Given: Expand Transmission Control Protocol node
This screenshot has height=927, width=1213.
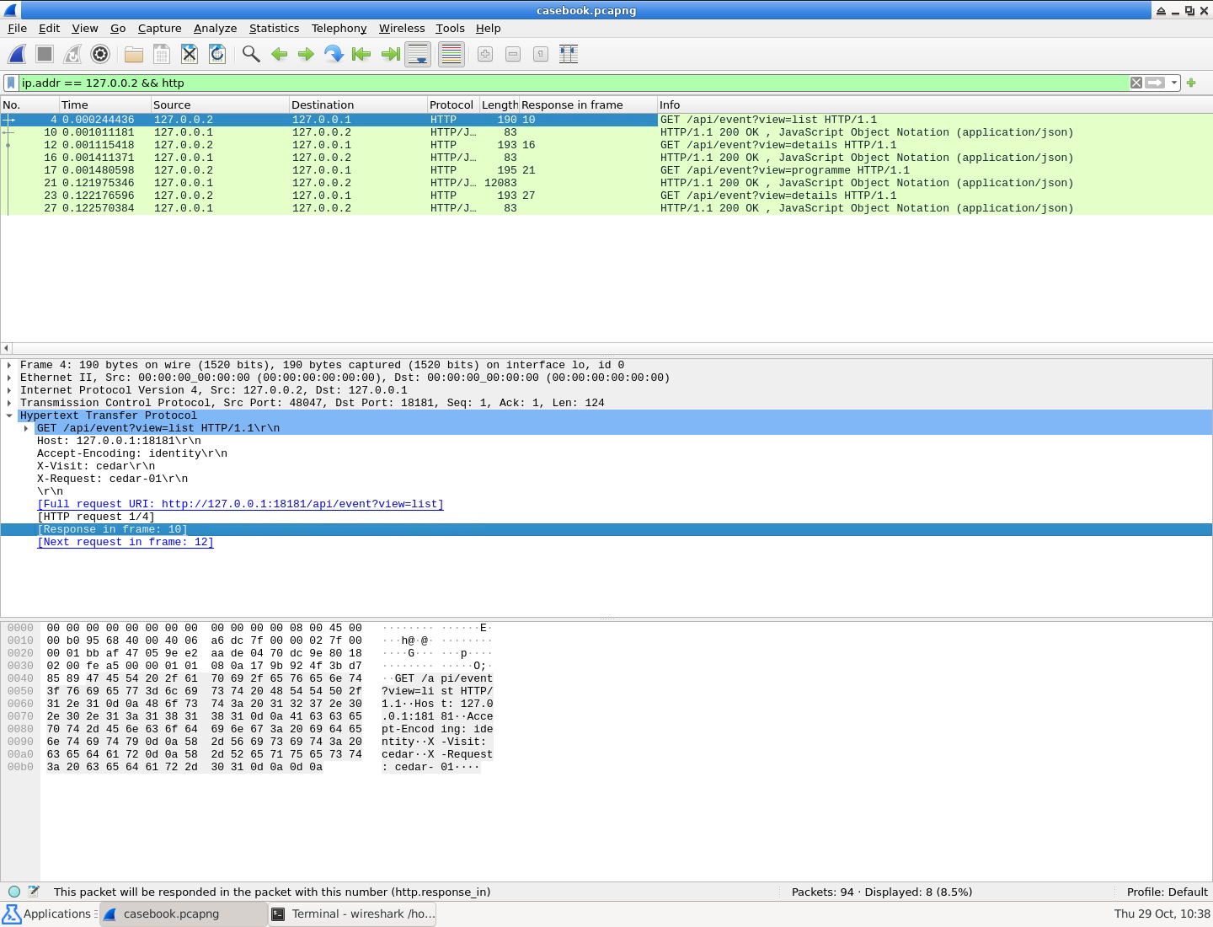Looking at the screenshot, I should pos(9,403).
